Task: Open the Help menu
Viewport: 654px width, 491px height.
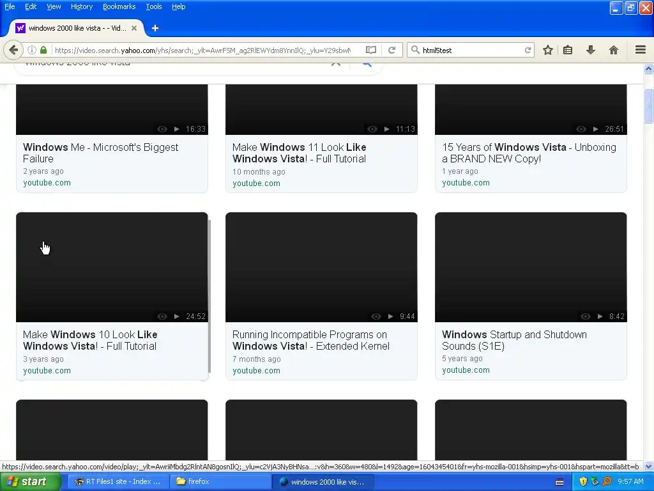Action: 179,6
